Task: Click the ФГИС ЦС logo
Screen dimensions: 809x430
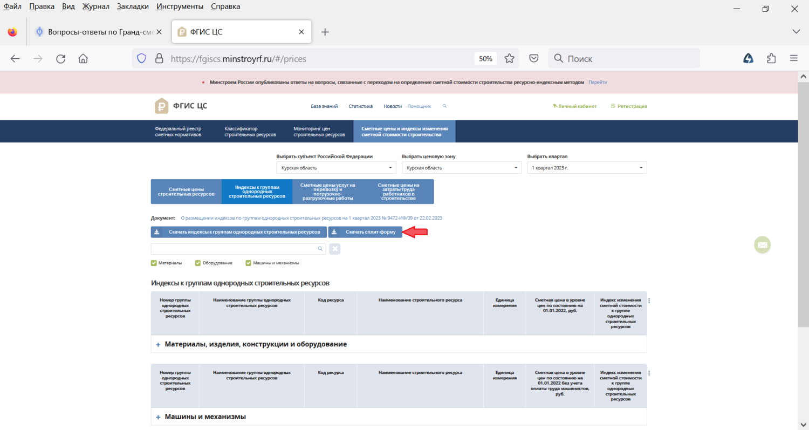Action: (x=181, y=106)
